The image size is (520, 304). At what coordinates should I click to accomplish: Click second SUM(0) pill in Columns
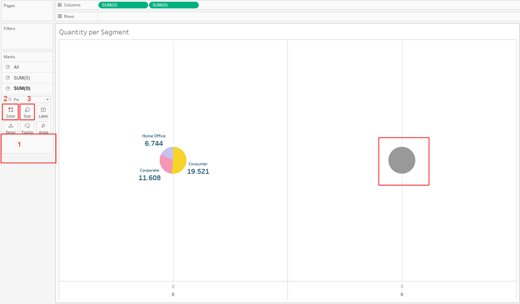coord(174,5)
